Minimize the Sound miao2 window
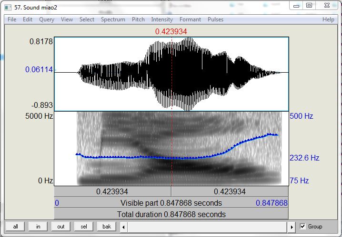The image size is (342, 237). pos(296,6)
